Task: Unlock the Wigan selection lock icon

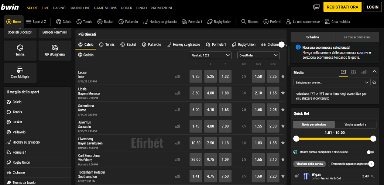Action: pos(296,176)
